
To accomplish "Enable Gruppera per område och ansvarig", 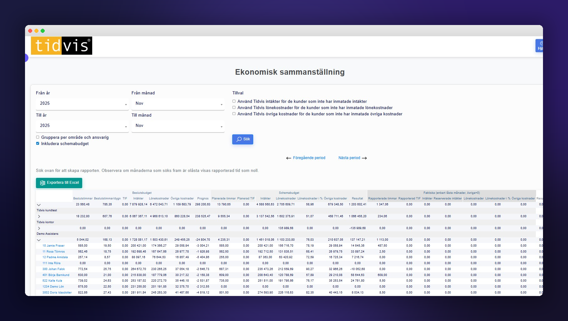I will pyautogui.click(x=38, y=137).
